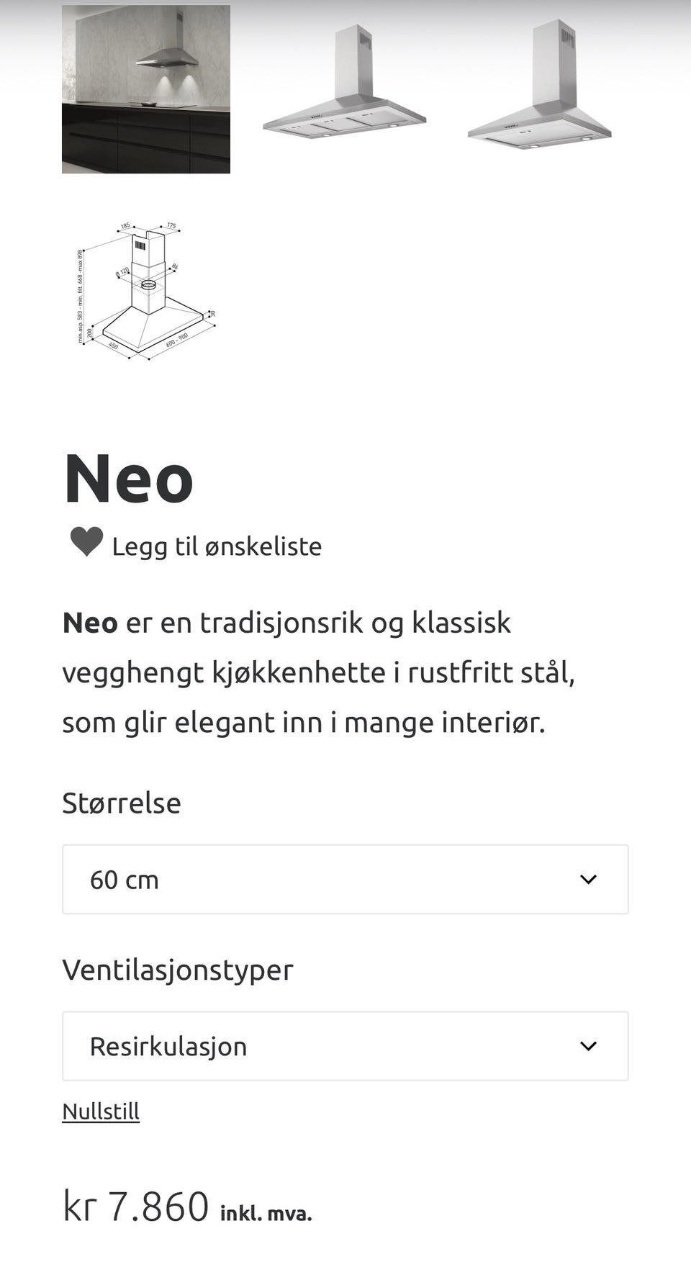The width and height of the screenshot is (691, 1267).
Task: Click Legg til ønskeliste link
Action: [217, 546]
